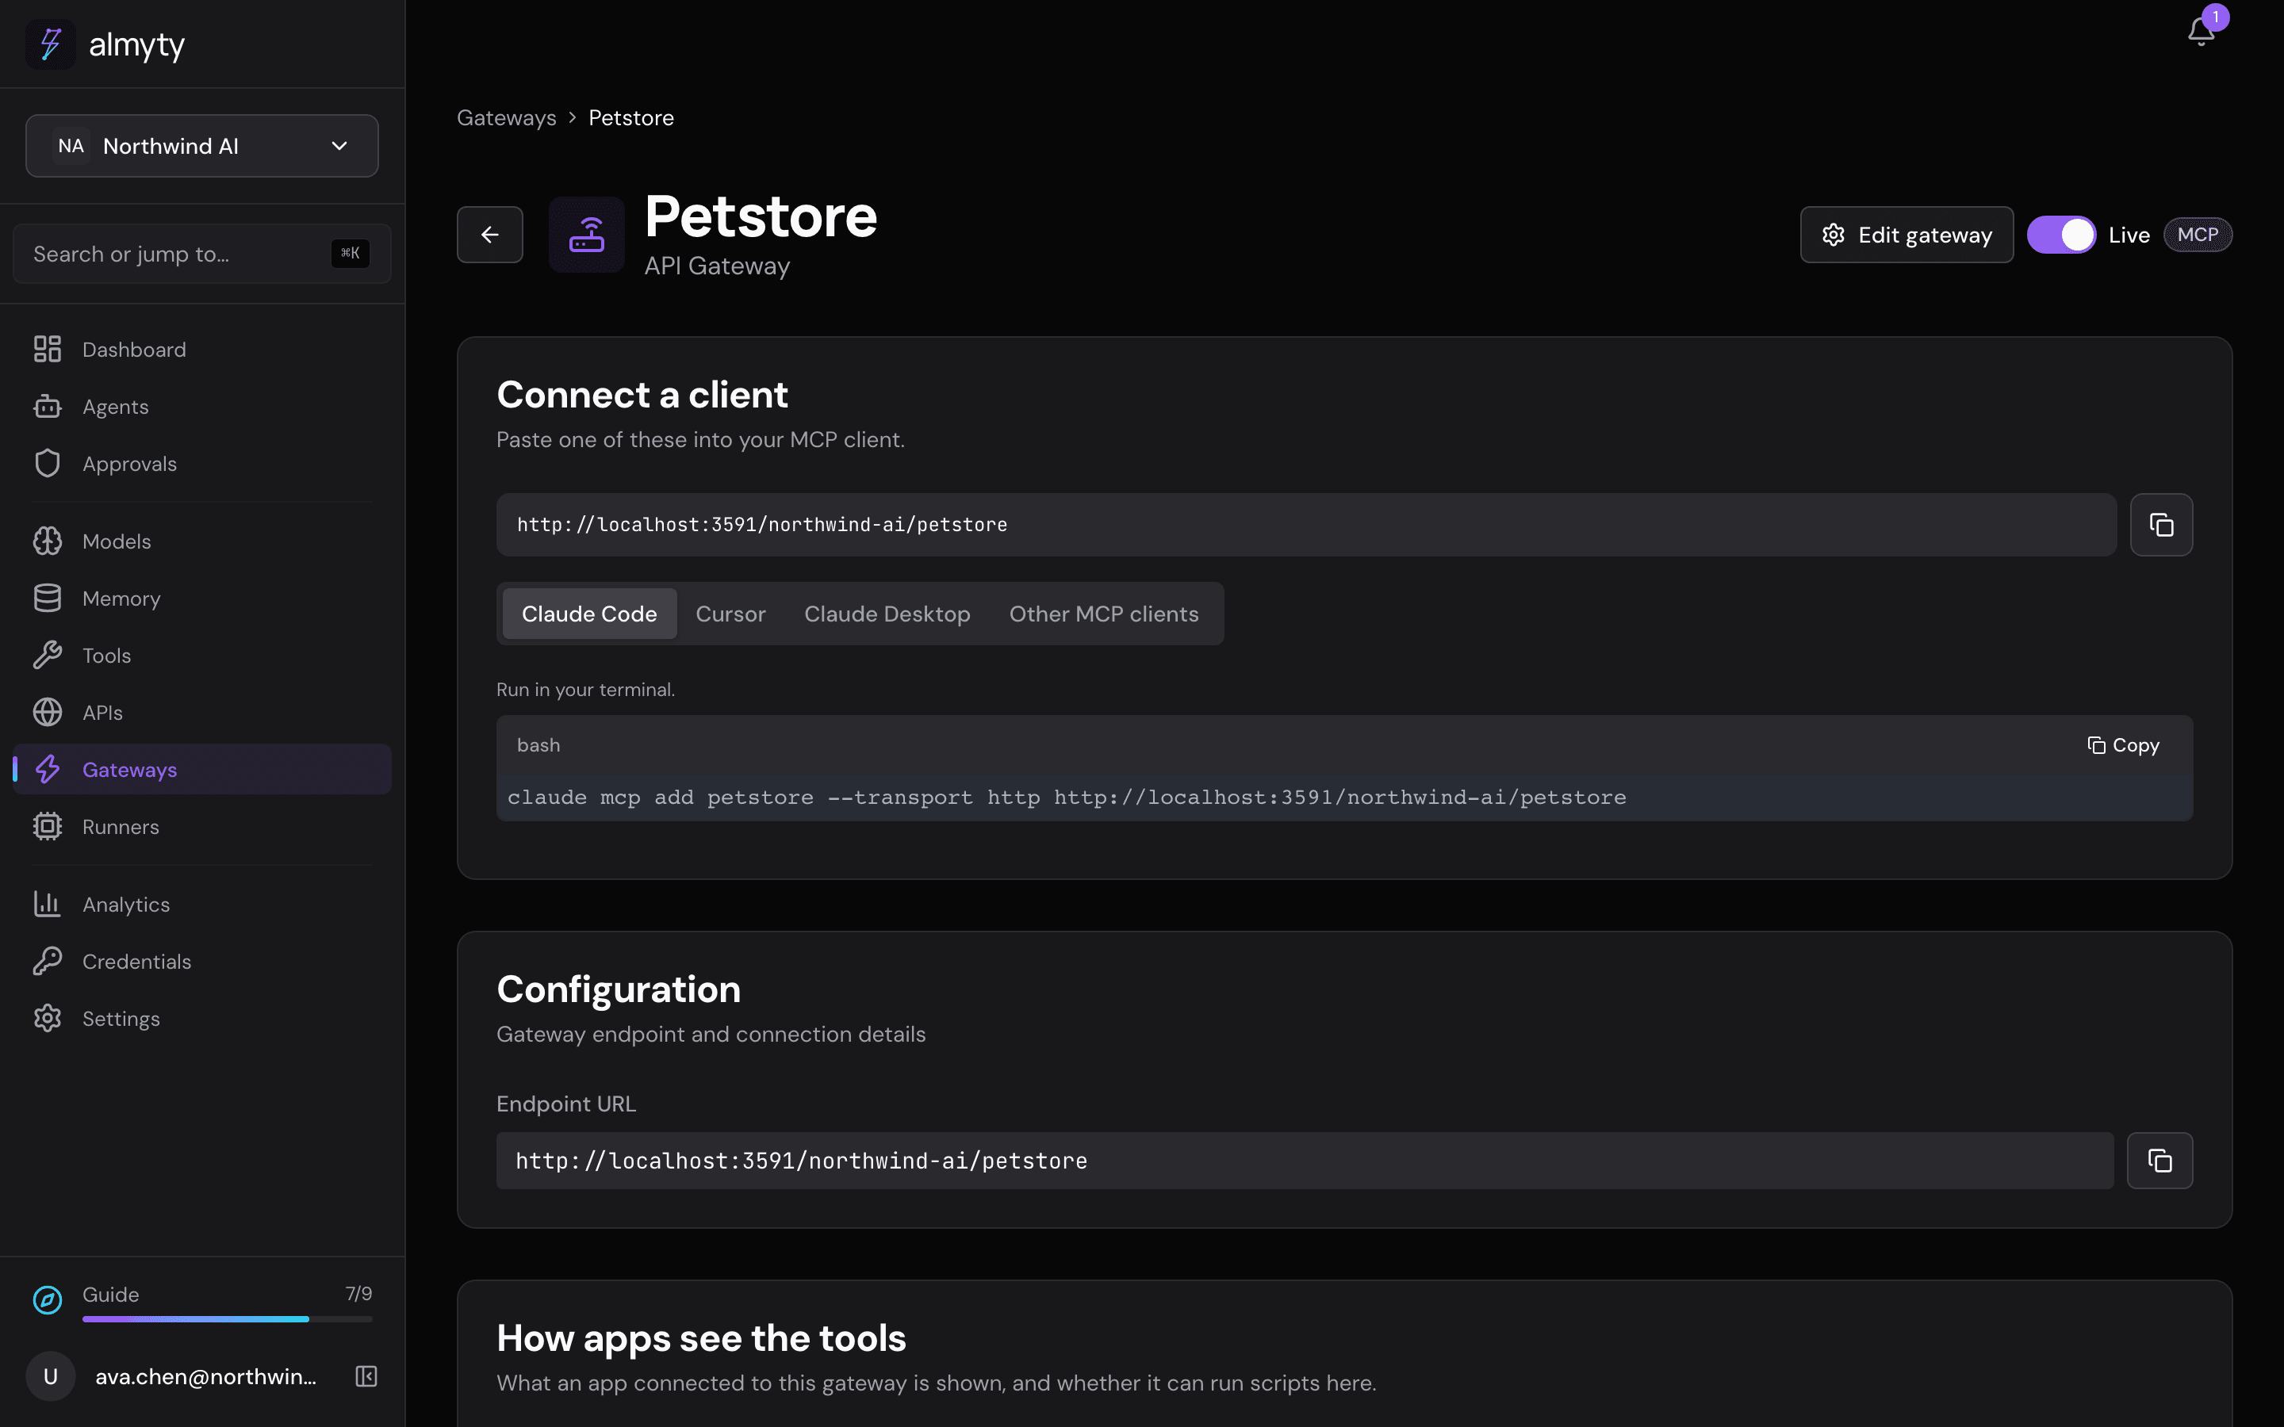Copy the bash command snippet
The image size is (2284, 1427).
tap(2124, 745)
